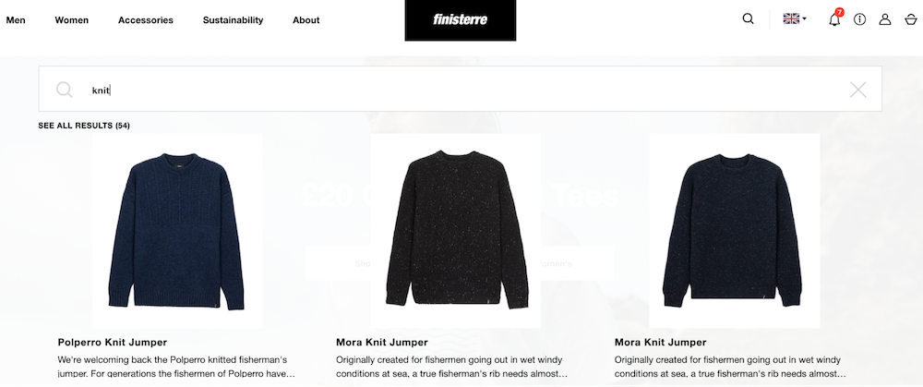Click the Finisterre logo

click(x=461, y=20)
